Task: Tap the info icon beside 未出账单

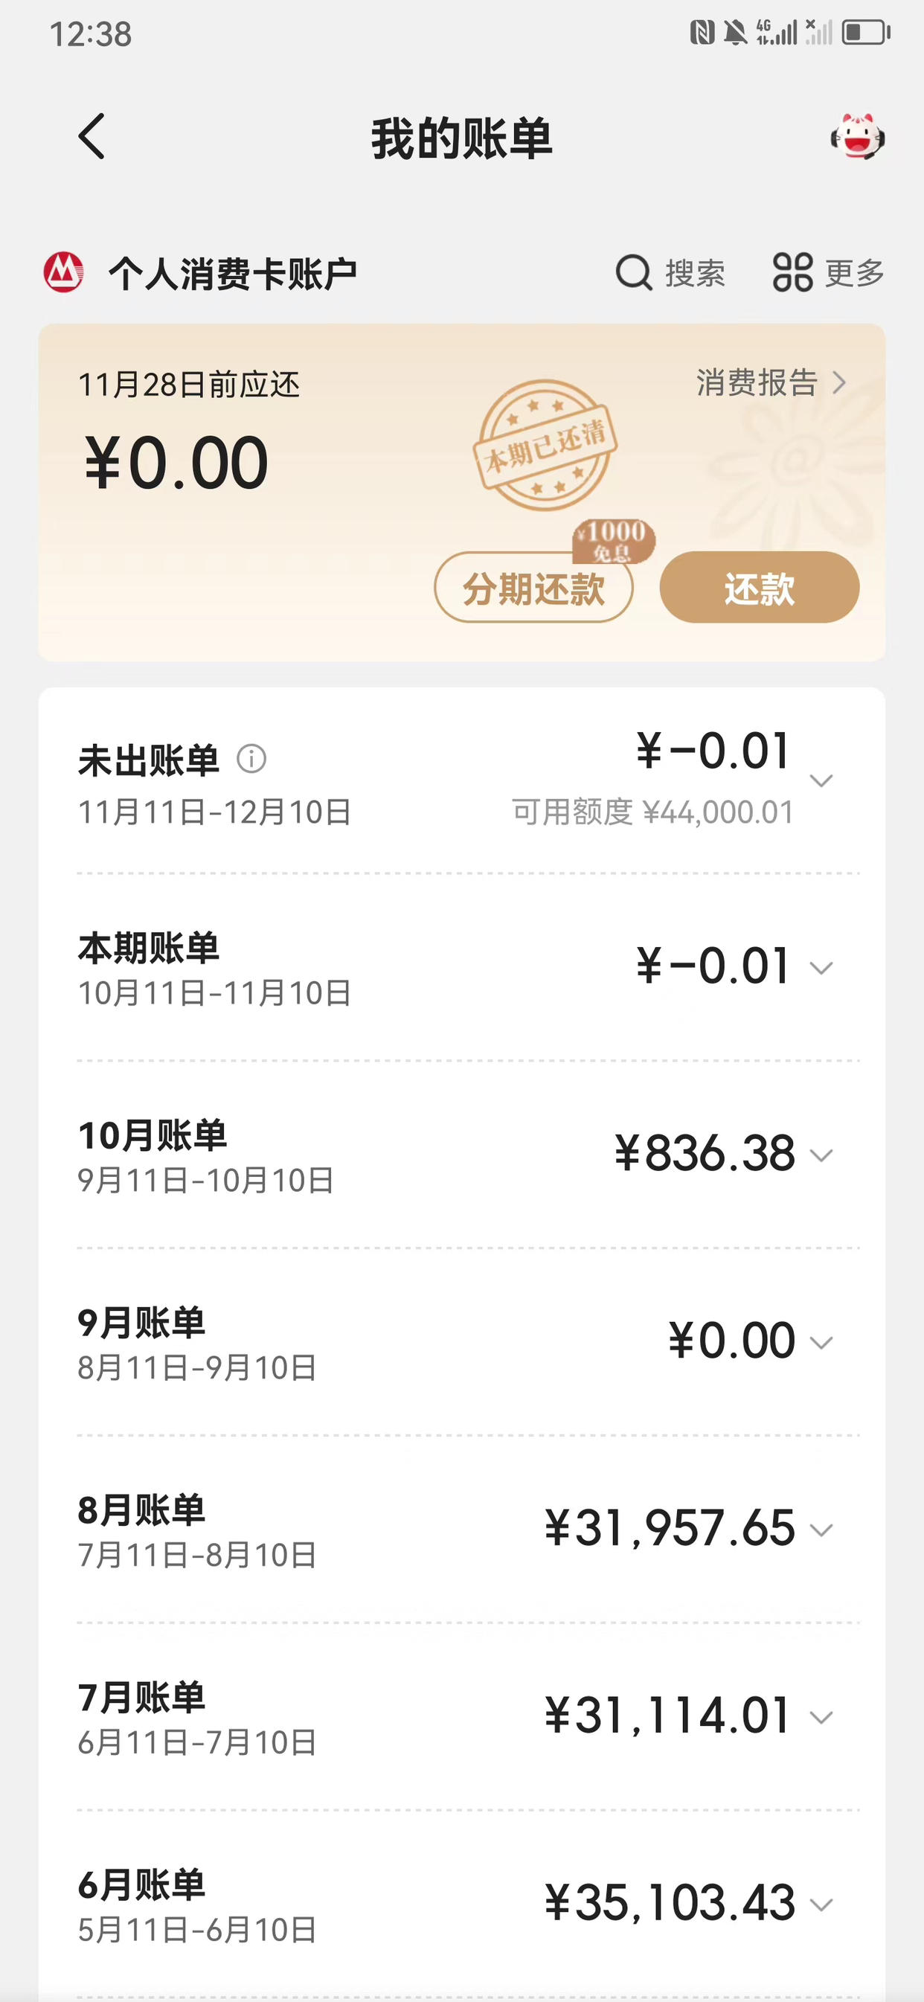Action: [251, 758]
